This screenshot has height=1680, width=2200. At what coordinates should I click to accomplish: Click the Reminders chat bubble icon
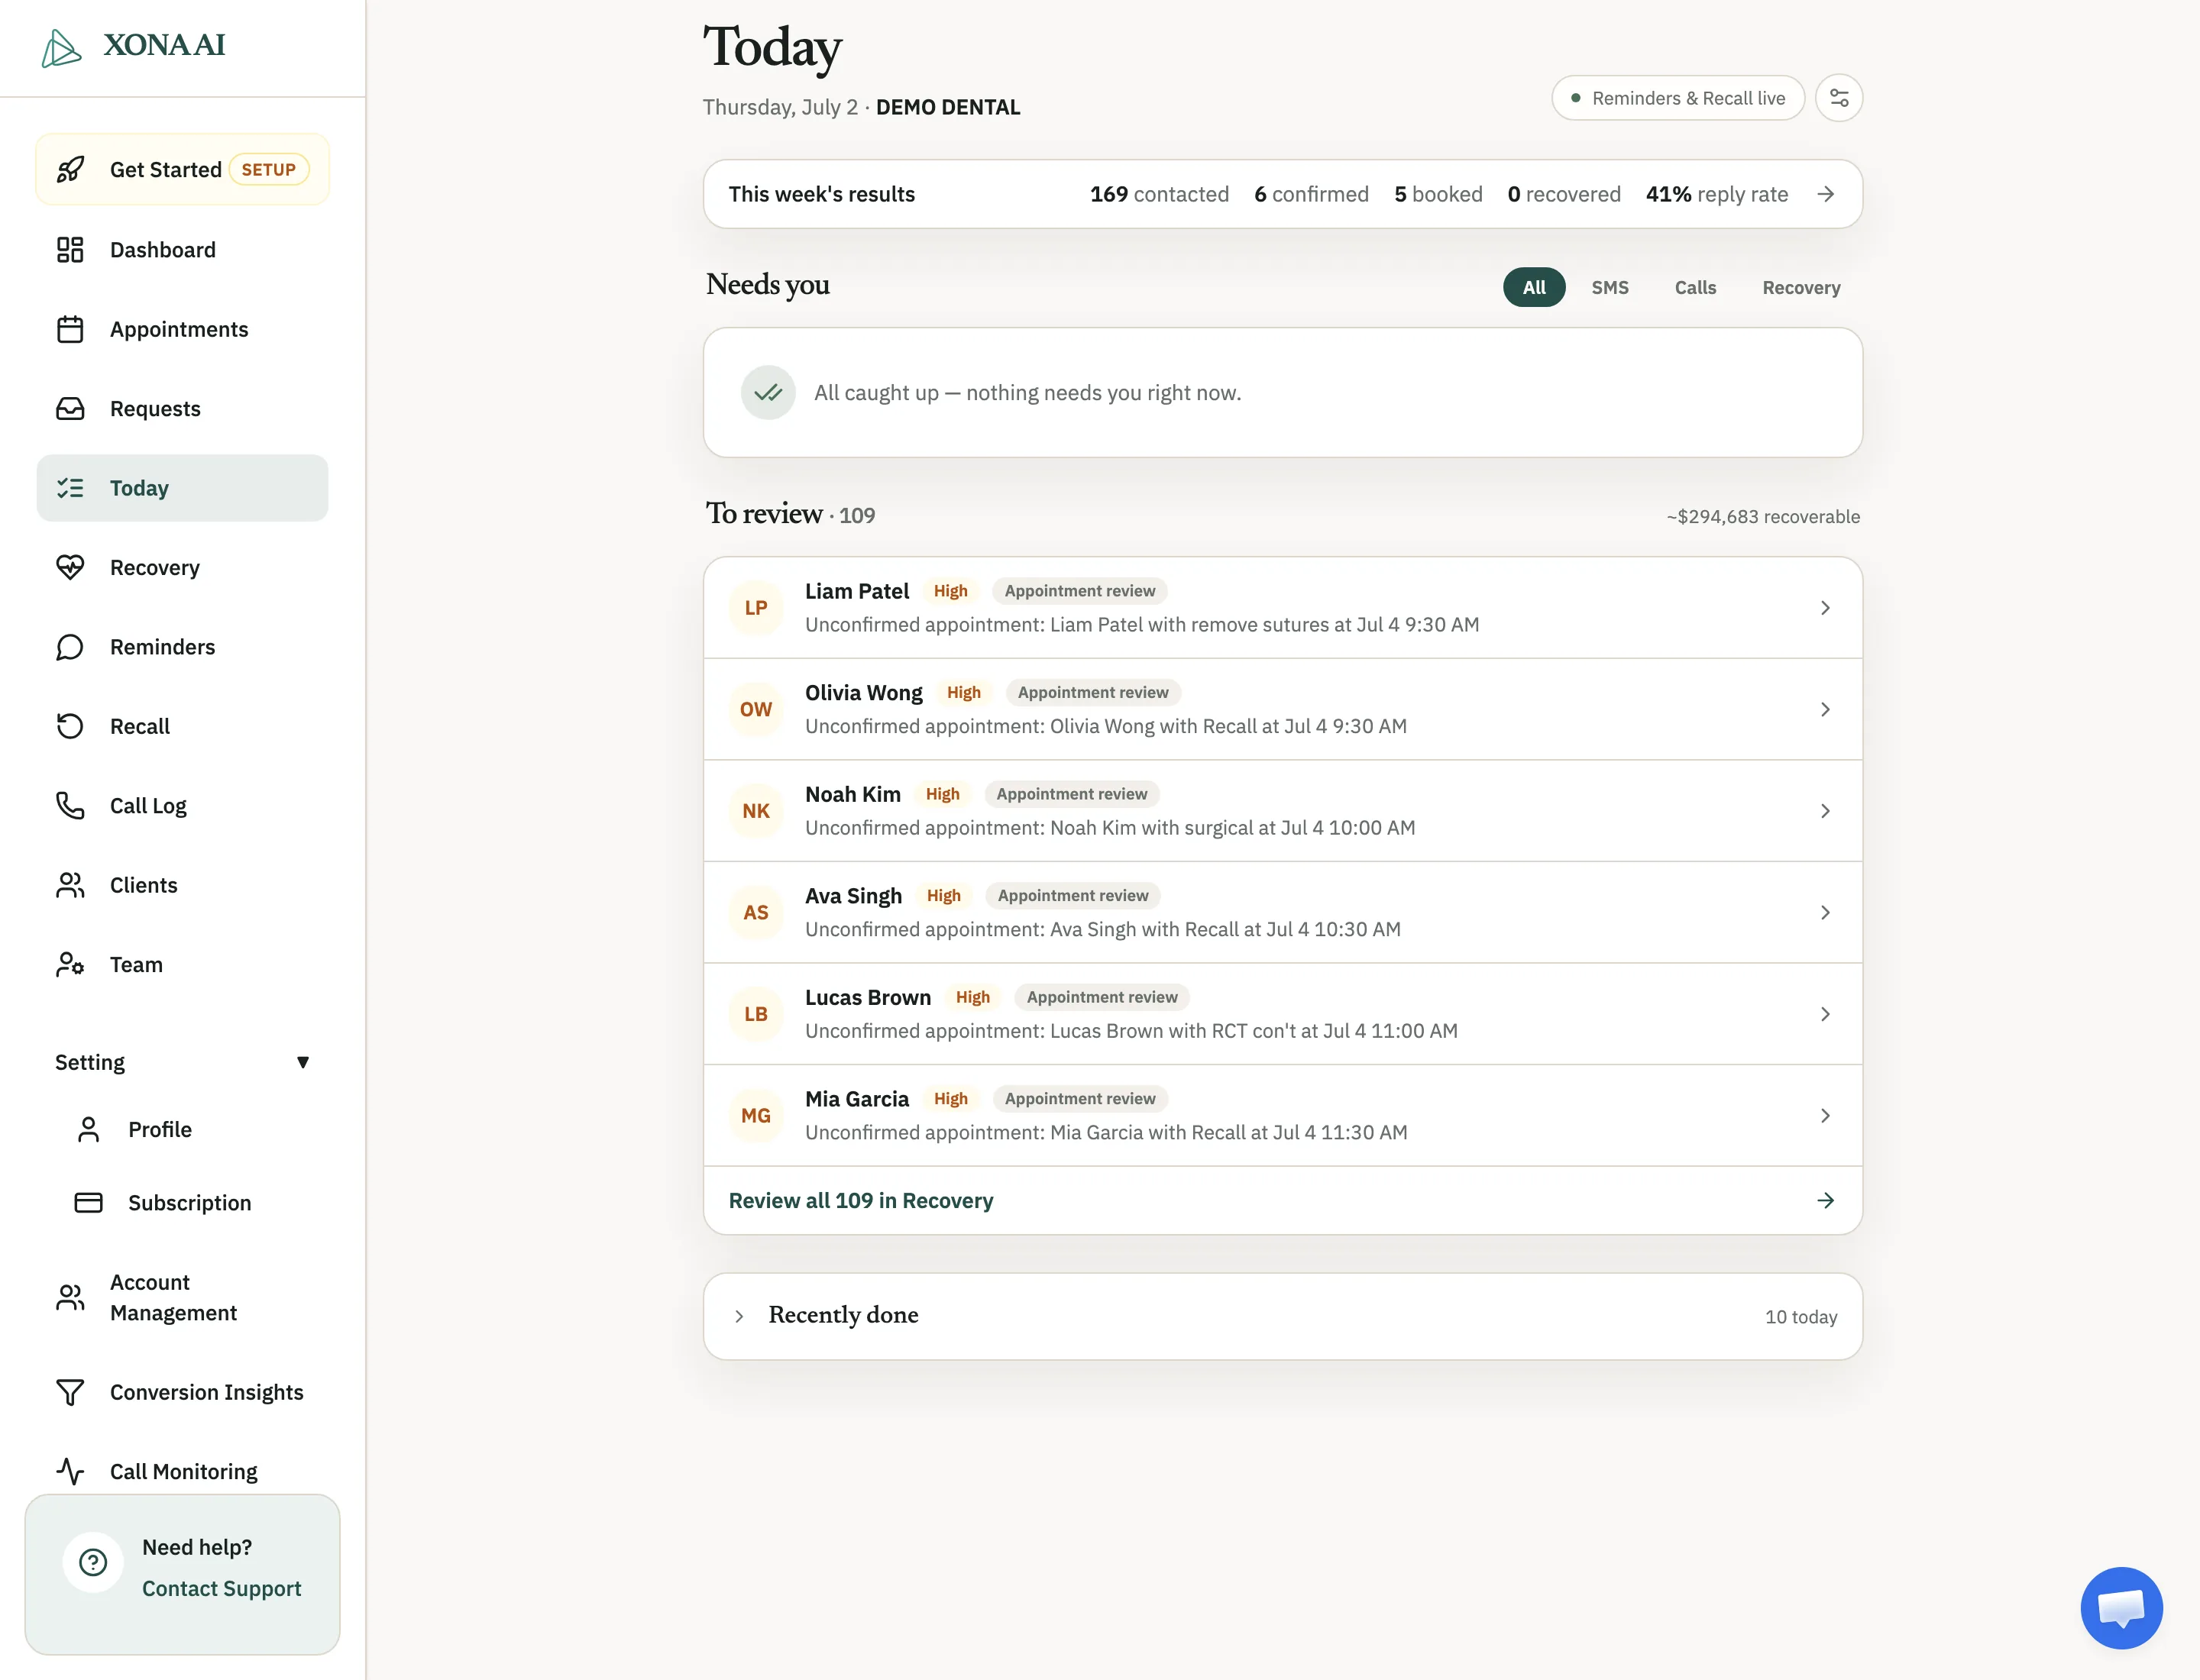pos(70,647)
